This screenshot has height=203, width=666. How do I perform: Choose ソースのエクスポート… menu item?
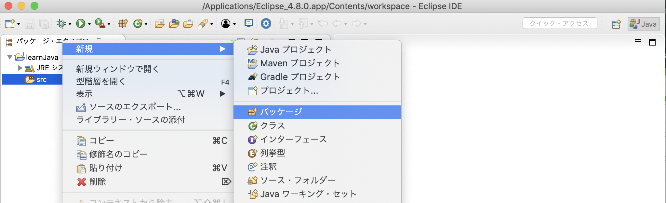[x=148, y=107]
